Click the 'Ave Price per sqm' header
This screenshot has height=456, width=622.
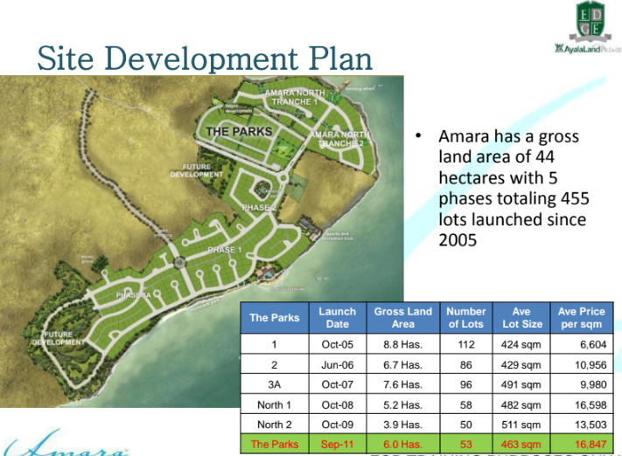point(582,318)
